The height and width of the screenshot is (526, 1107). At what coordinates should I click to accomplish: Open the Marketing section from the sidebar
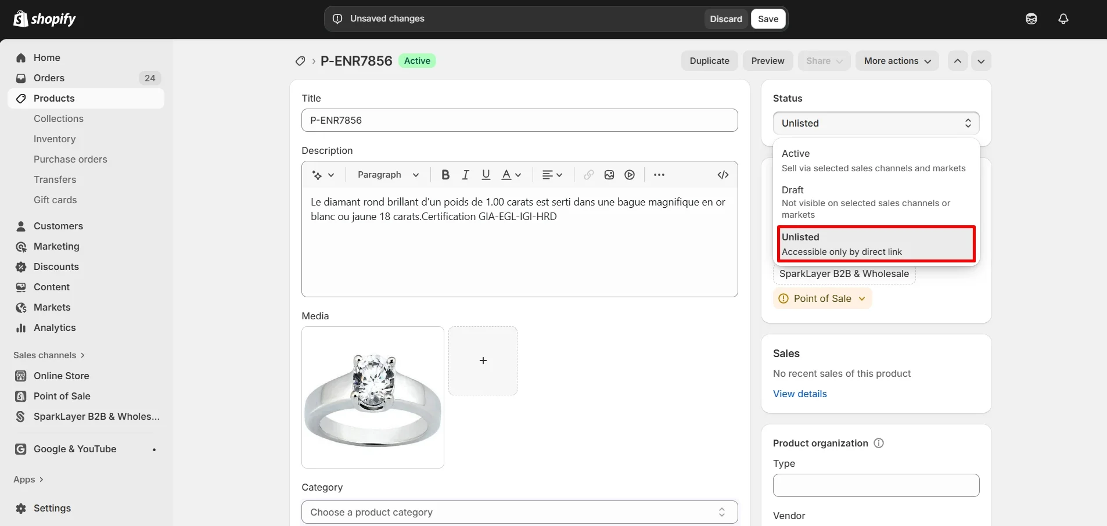click(x=56, y=246)
